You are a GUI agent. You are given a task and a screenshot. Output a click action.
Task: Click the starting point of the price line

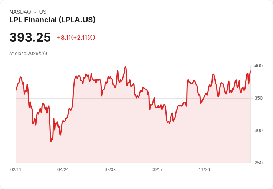[x=16, y=90]
